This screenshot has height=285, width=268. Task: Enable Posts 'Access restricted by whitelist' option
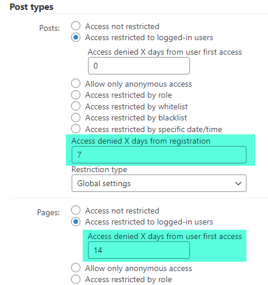76,106
